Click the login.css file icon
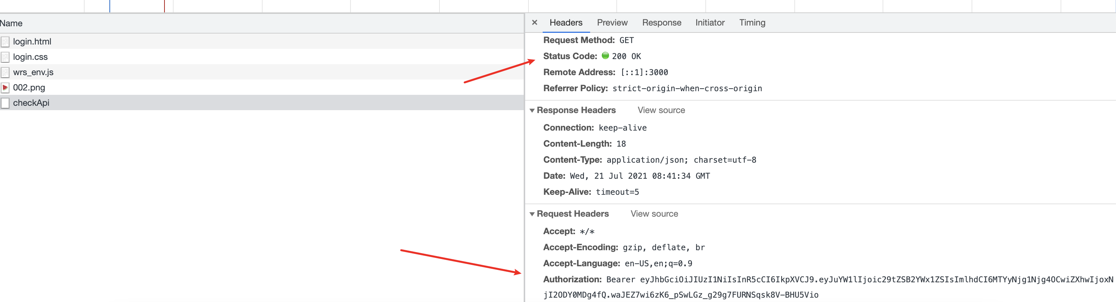 tap(5, 57)
